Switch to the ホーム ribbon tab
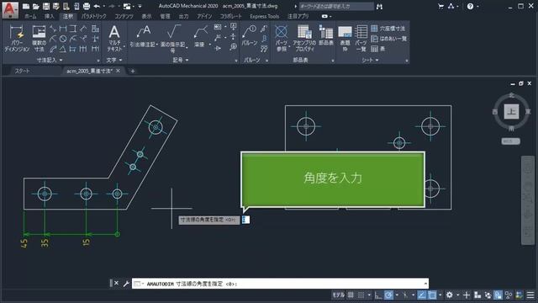Viewport: 538px width, 303px height. point(30,16)
